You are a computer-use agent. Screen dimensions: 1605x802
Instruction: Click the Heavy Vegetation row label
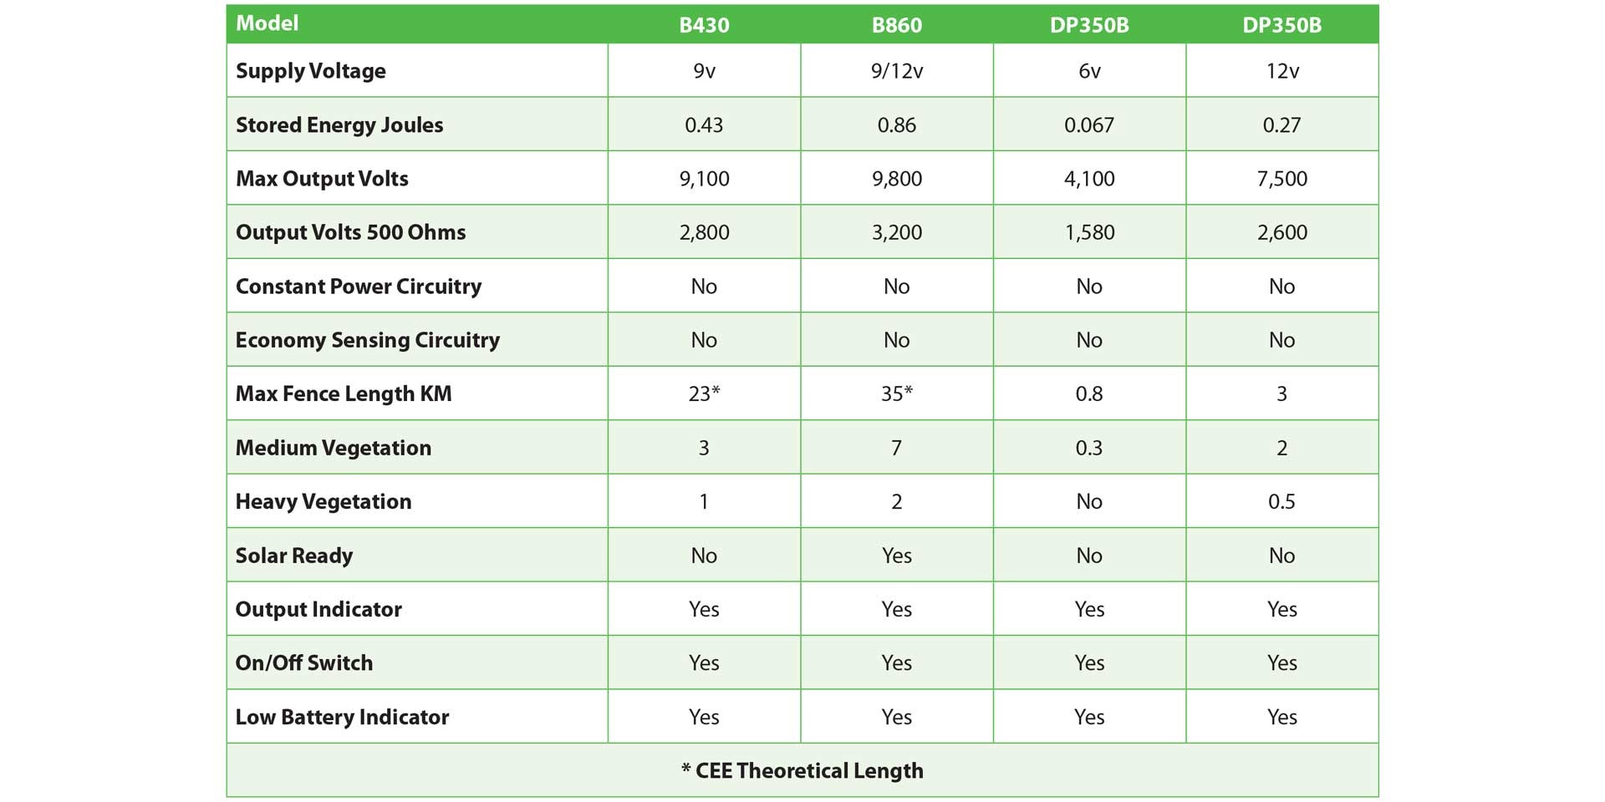[323, 501]
